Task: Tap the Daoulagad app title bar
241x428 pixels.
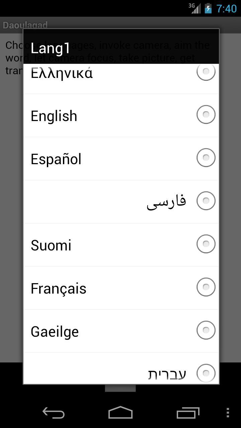Action: click(x=25, y=25)
